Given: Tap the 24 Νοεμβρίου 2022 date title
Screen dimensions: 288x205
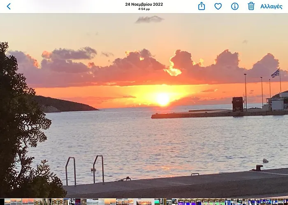Looking at the screenshot, I should click(x=144, y=4).
